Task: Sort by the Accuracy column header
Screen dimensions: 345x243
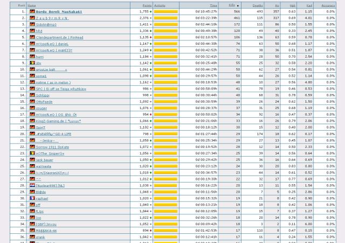Action: [x=328, y=5]
